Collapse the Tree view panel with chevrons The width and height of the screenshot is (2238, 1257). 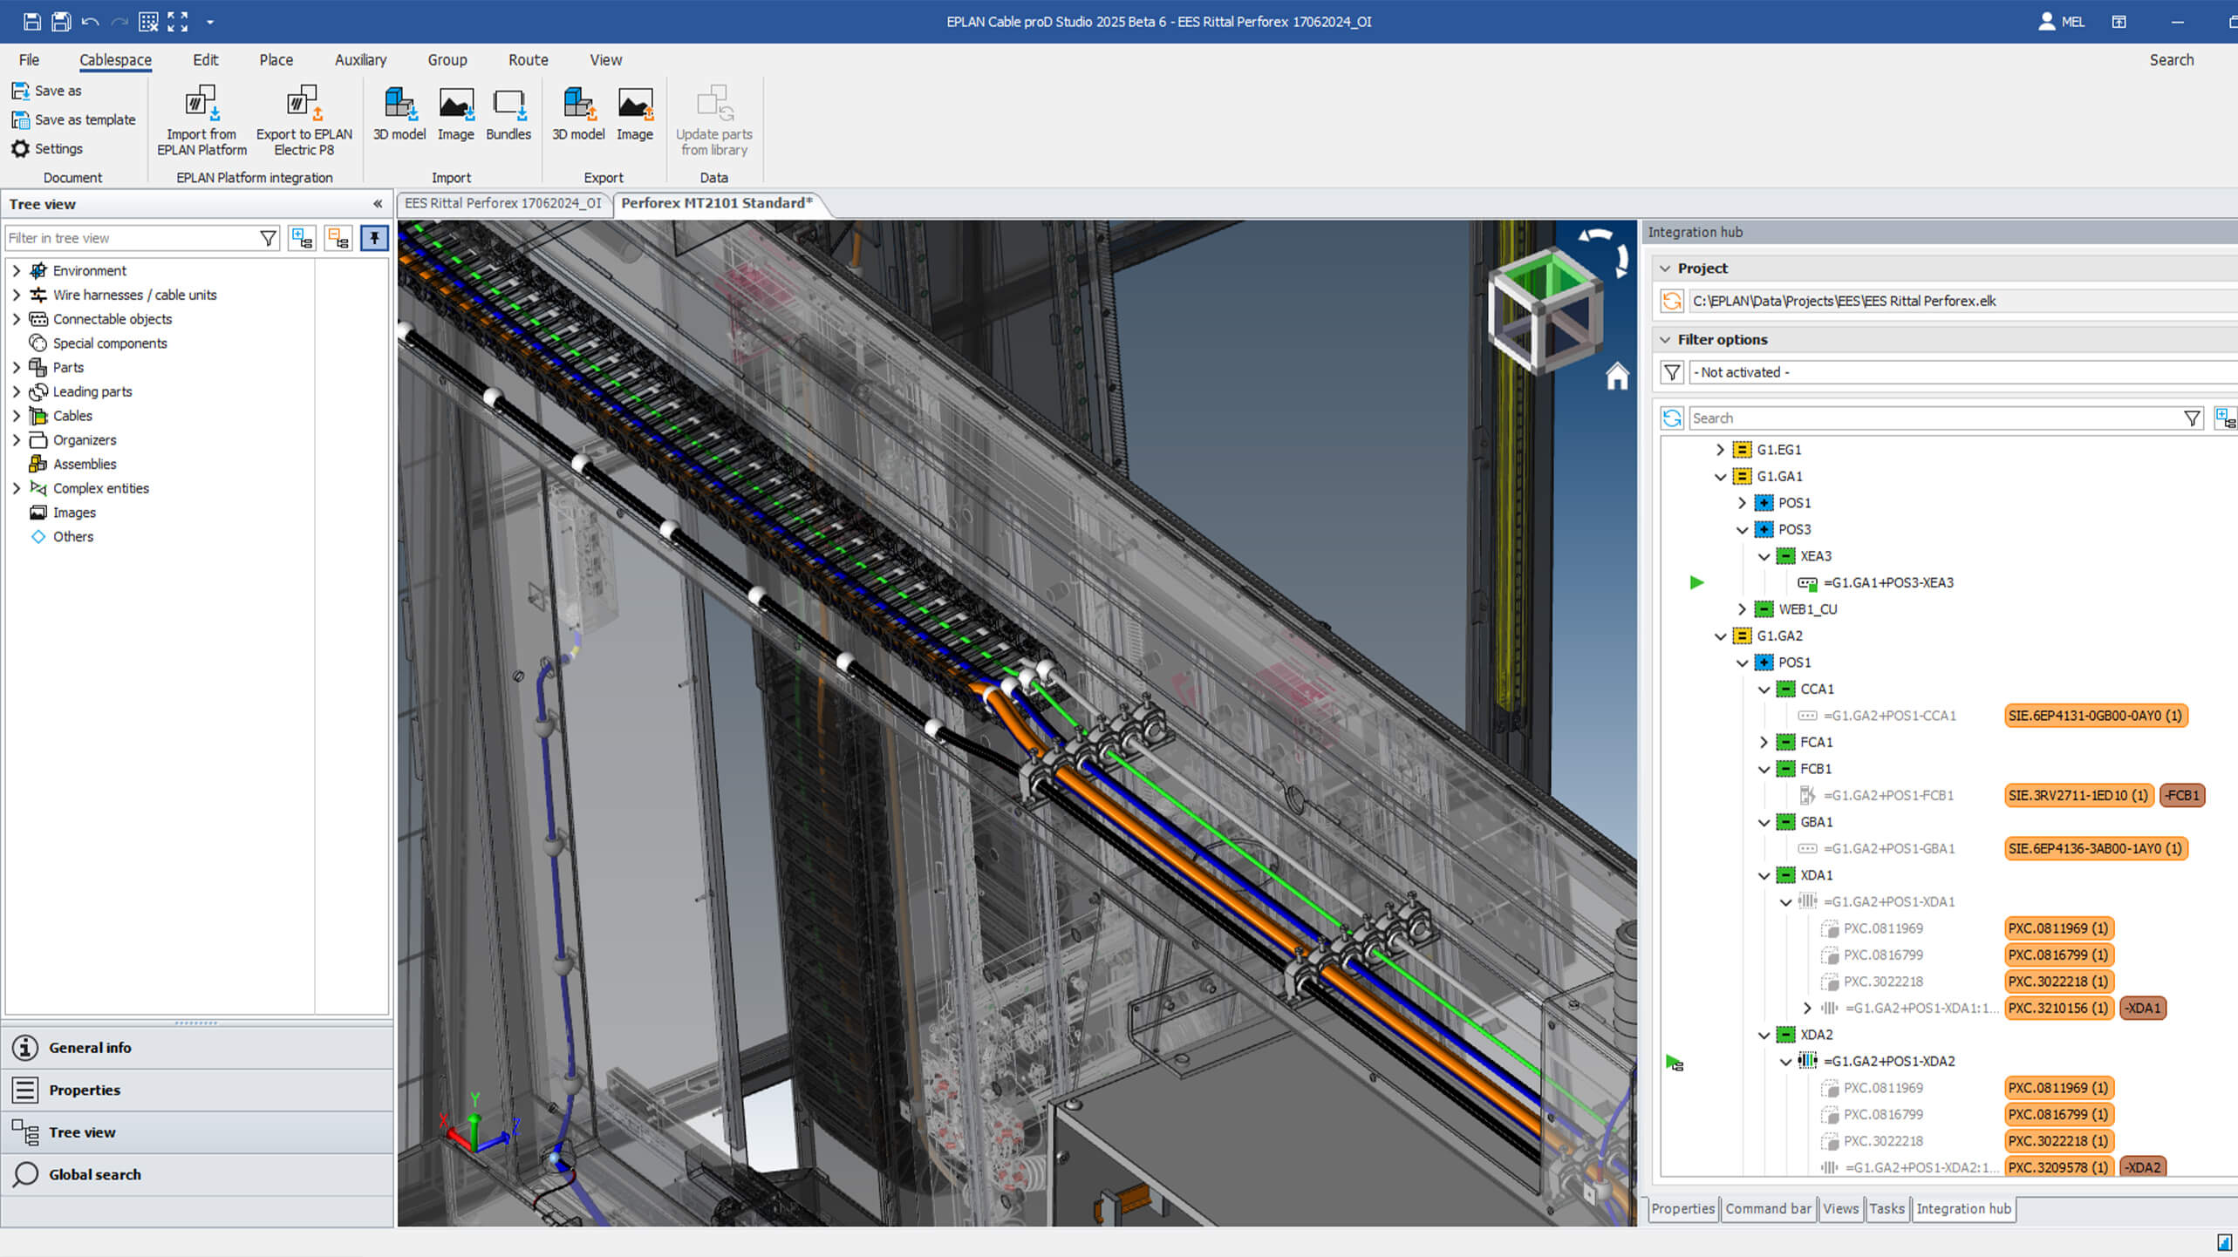coord(378,204)
